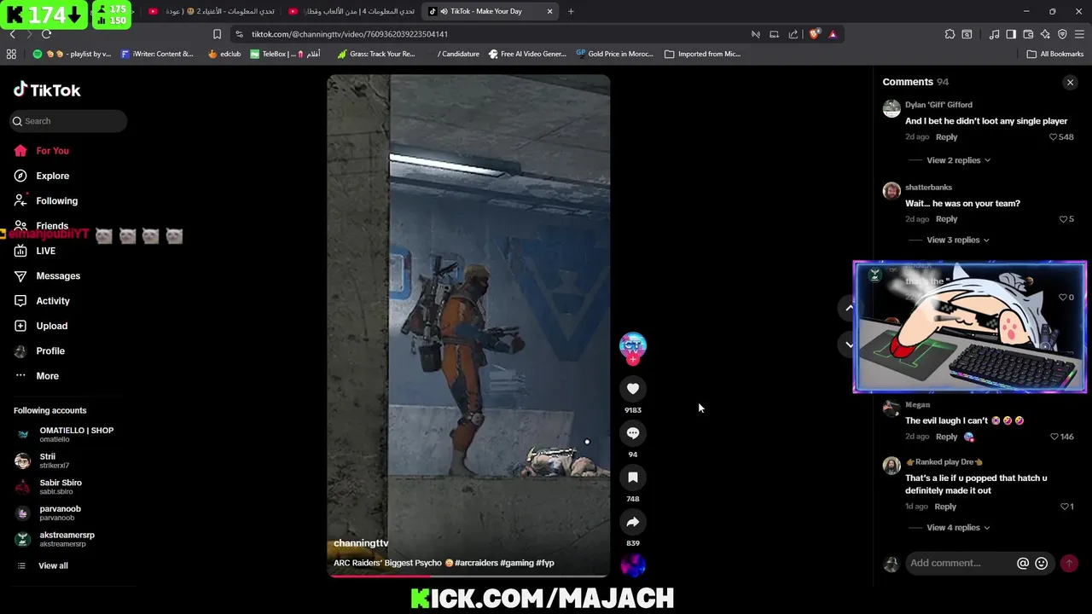Viewport: 1092px width, 614px height.
Task: Share the video with arrow icon
Action: tap(633, 522)
